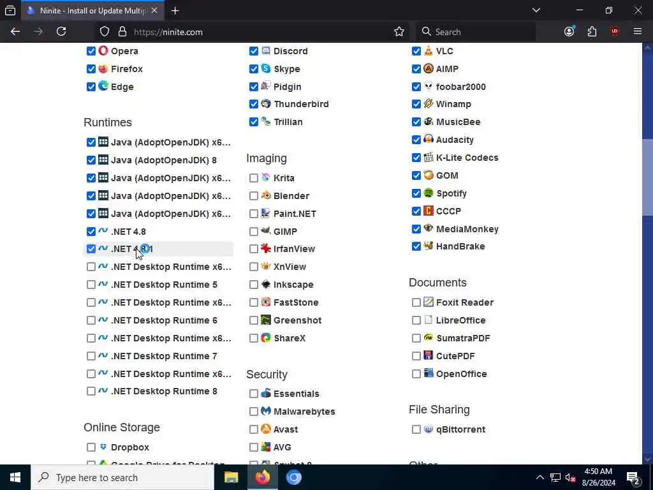This screenshot has width=653, height=490.
Task: Click the browser Search field
Action: (476, 32)
